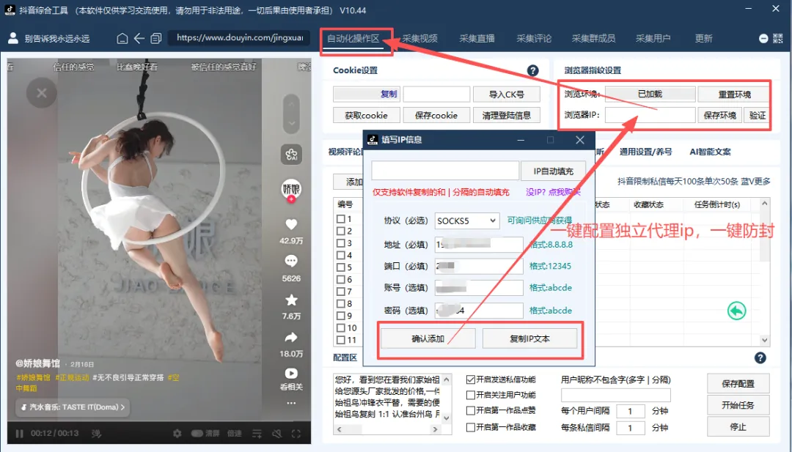The height and width of the screenshot is (452, 792).
Task: Open comments with the speech bubble icon
Action: [291, 262]
